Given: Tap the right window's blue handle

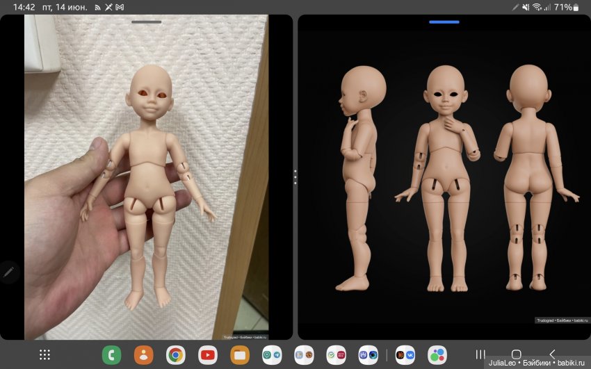Looking at the screenshot, I should tap(444, 22).
